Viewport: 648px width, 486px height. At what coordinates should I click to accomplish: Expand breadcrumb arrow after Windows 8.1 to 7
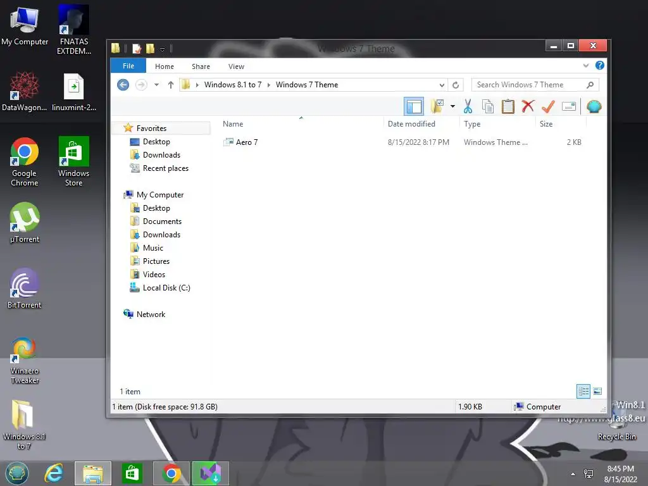coord(269,85)
